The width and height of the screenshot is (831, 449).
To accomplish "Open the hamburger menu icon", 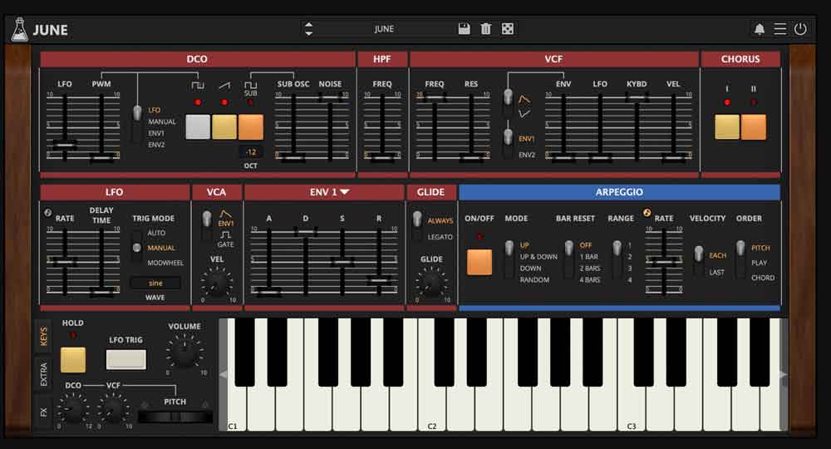I will (779, 29).
